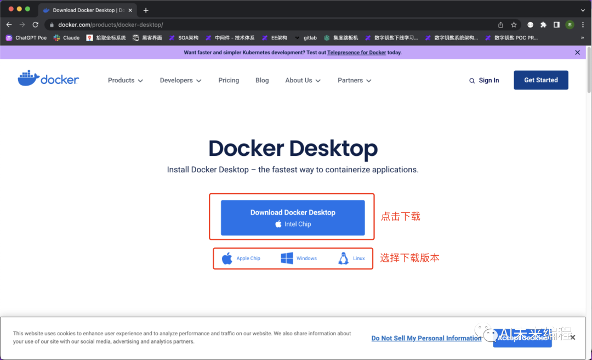Select the Apple Chip download option
The height and width of the screenshot is (360, 592).
(x=241, y=258)
